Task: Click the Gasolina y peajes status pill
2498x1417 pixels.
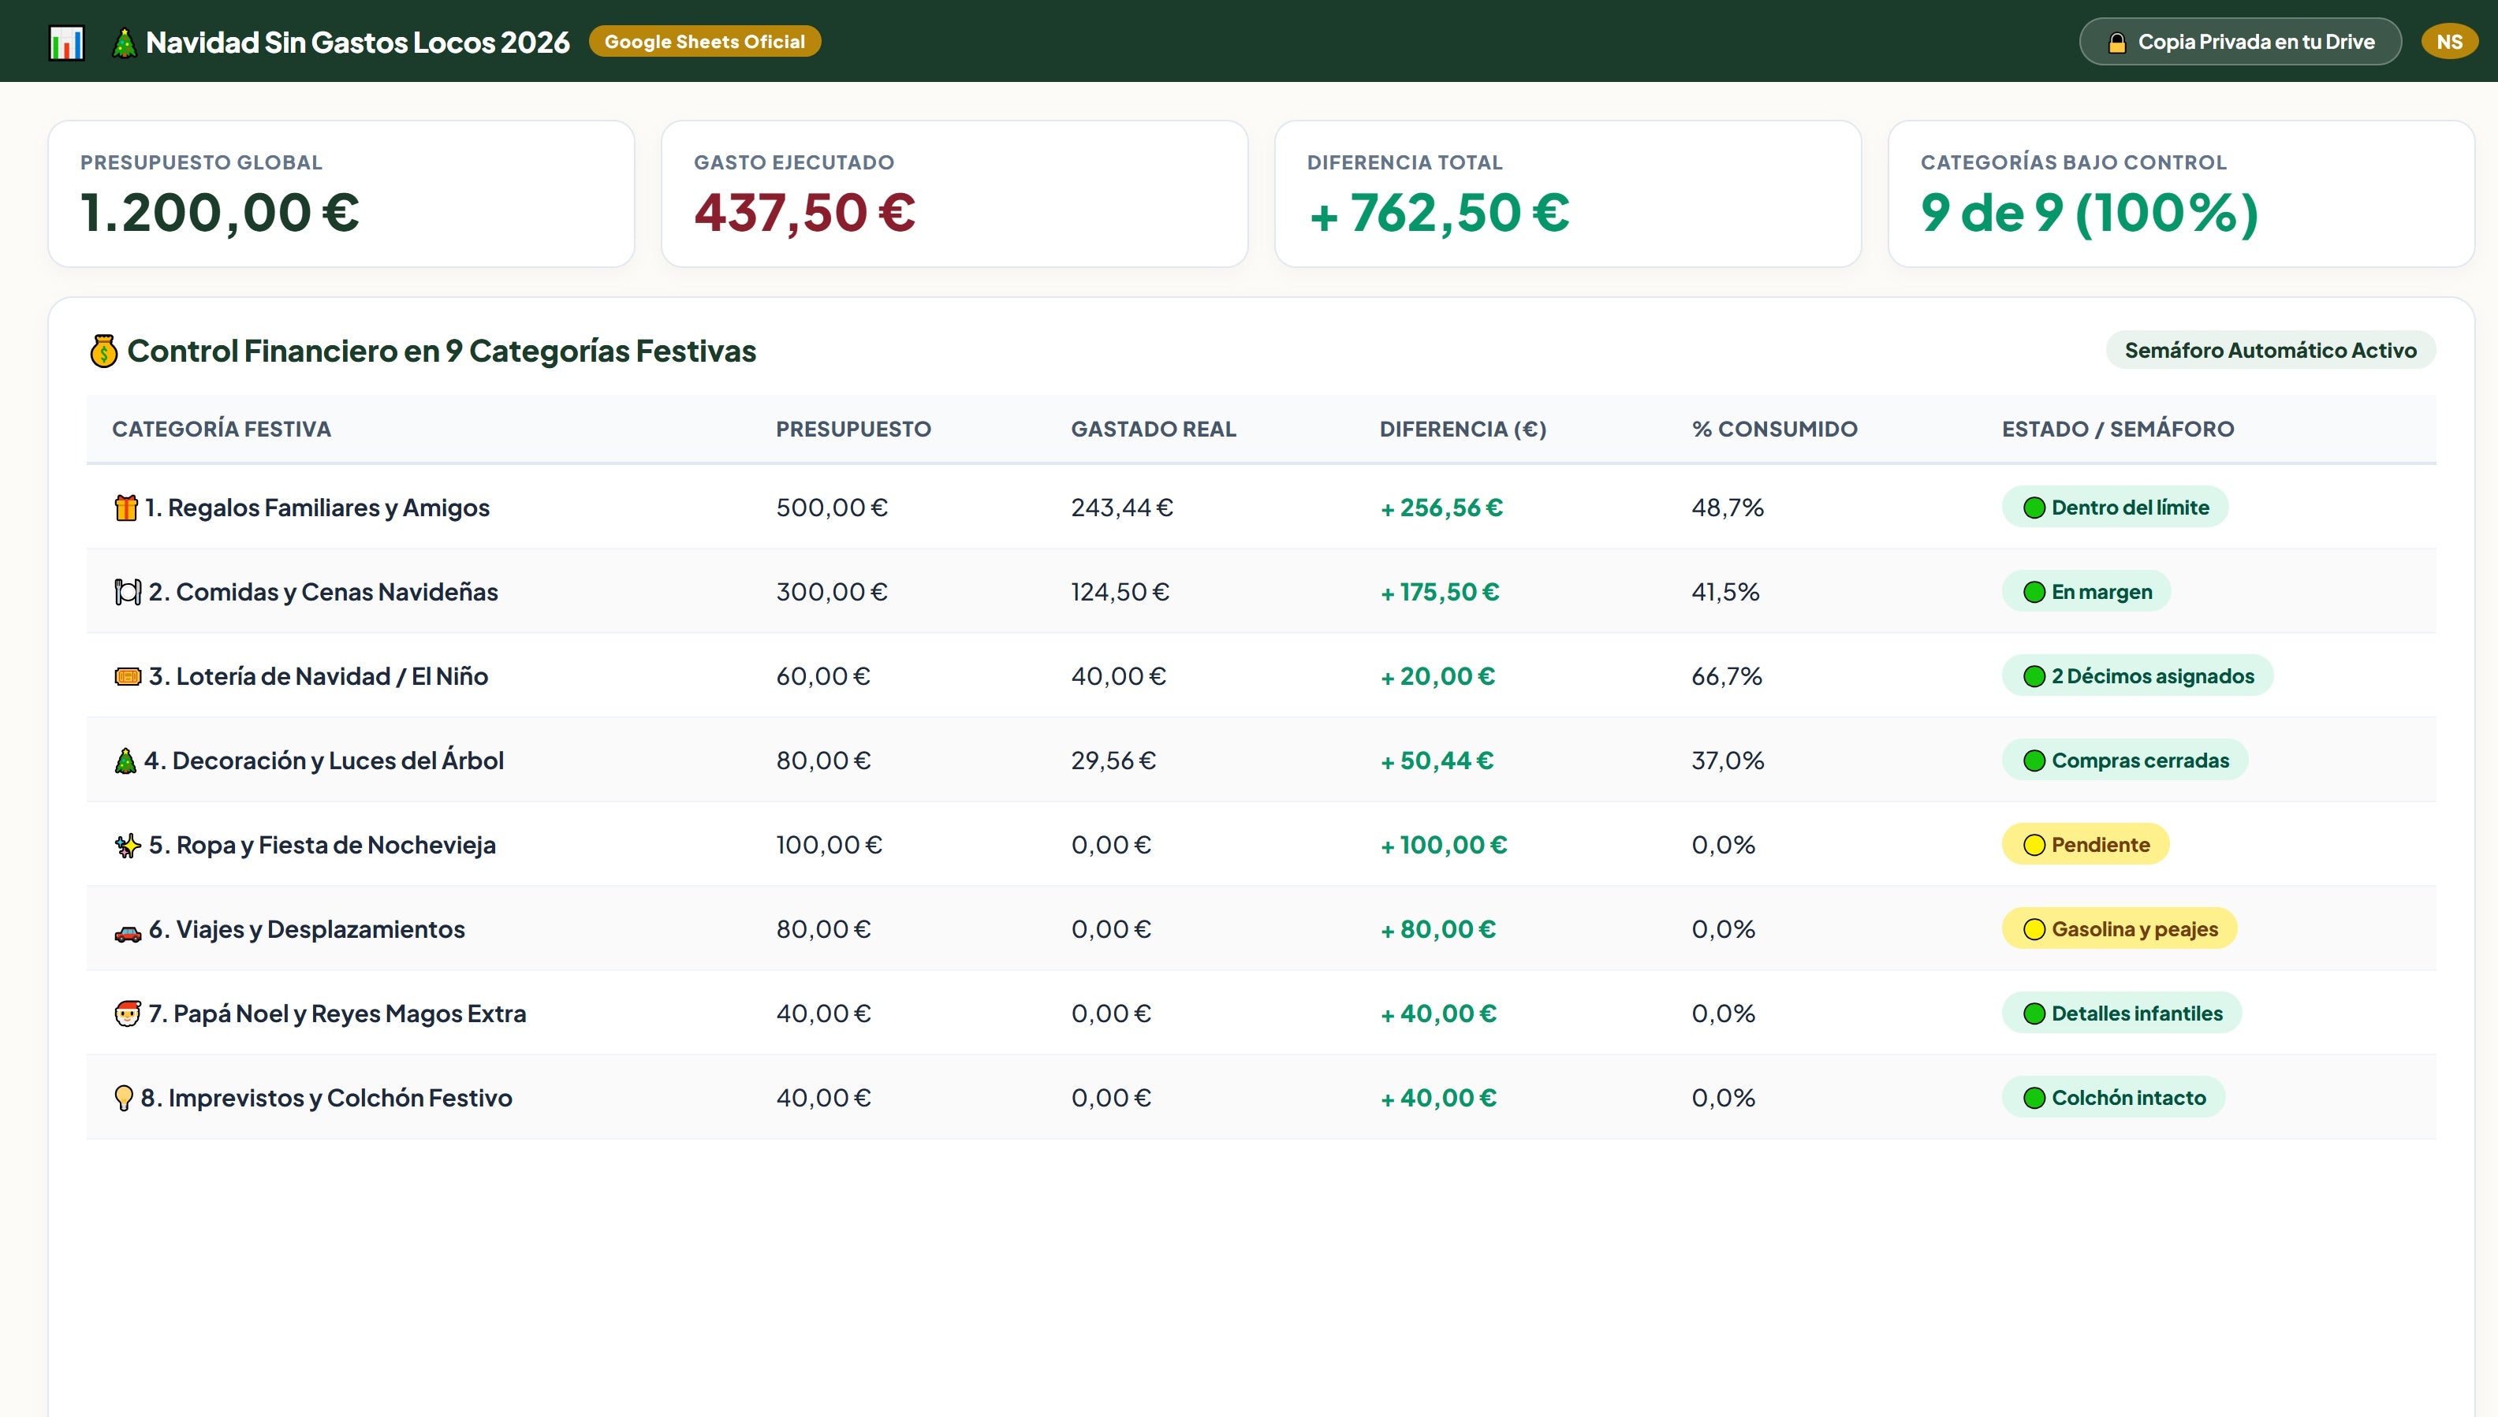Action: (x=2120, y=928)
